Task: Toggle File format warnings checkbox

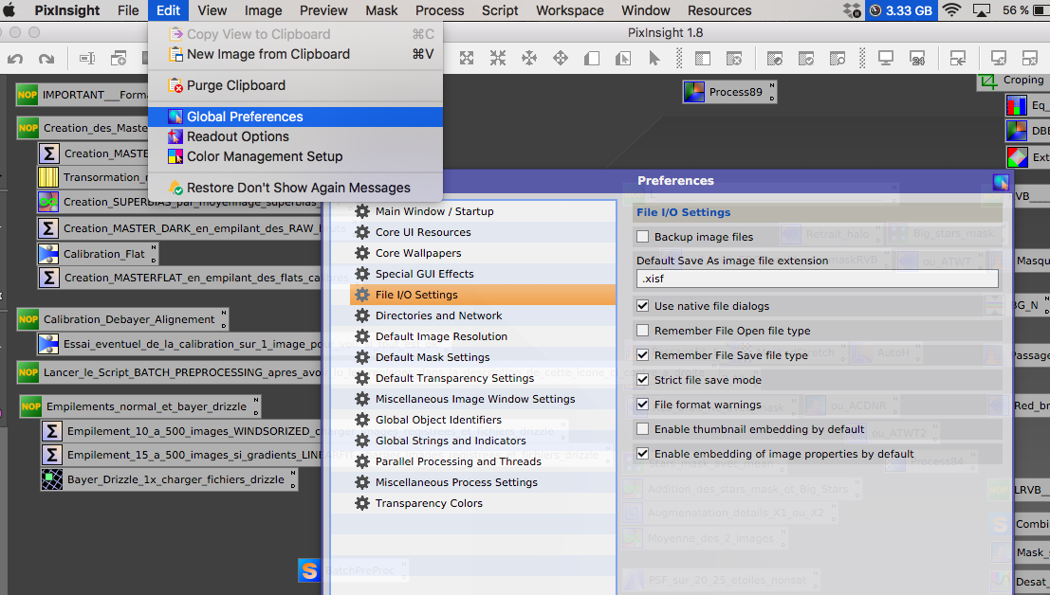Action: (x=643, y=405)
